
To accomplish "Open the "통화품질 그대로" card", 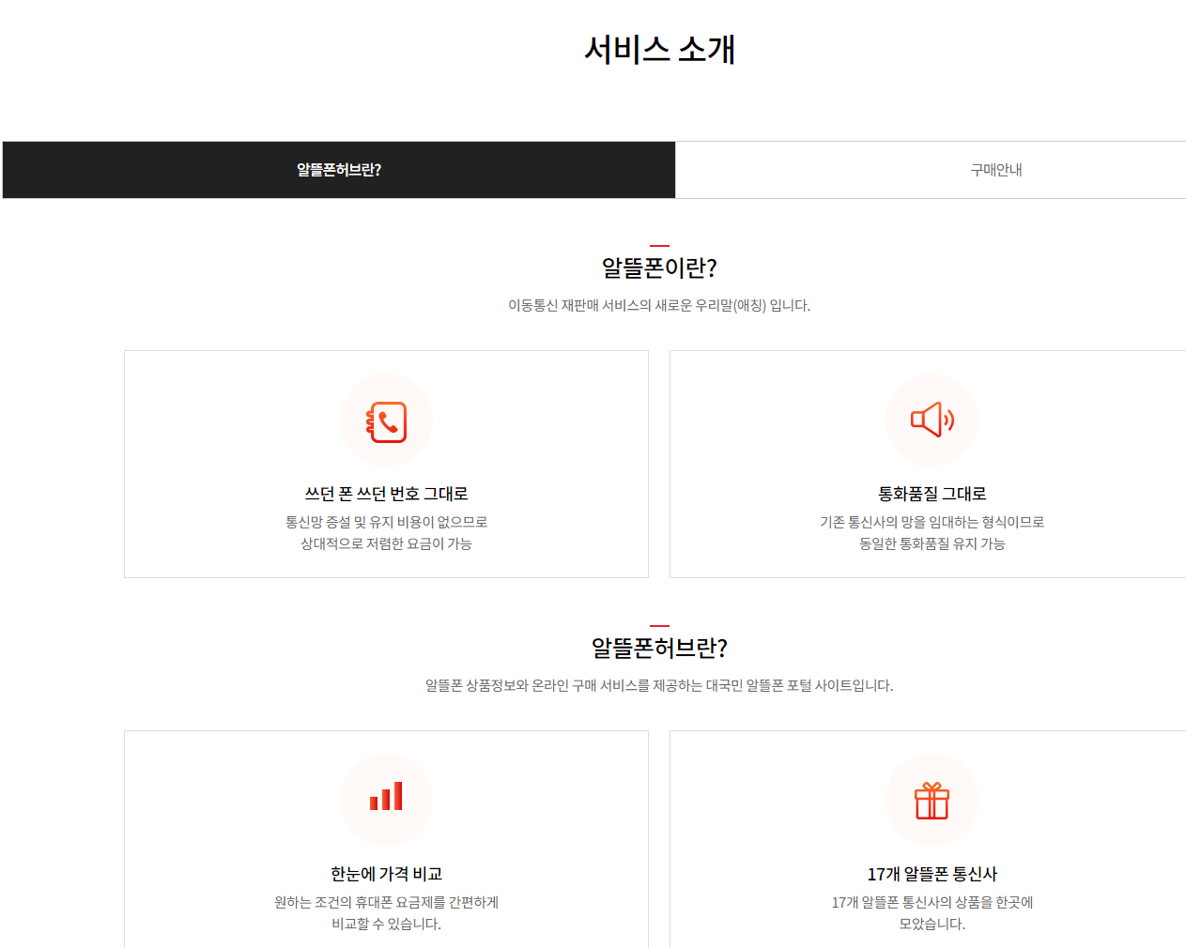I will click(x=932, y=464).
